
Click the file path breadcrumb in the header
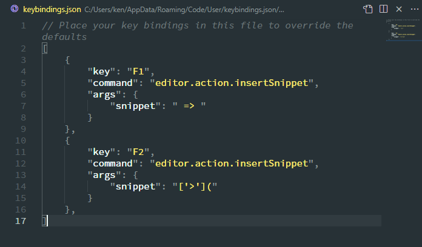184,10
